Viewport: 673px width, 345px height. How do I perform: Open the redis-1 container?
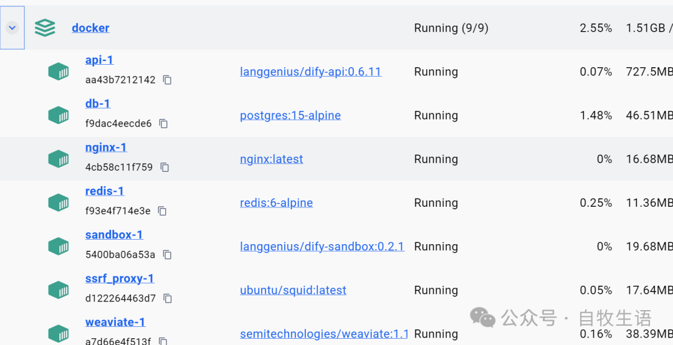coord(105,191)
